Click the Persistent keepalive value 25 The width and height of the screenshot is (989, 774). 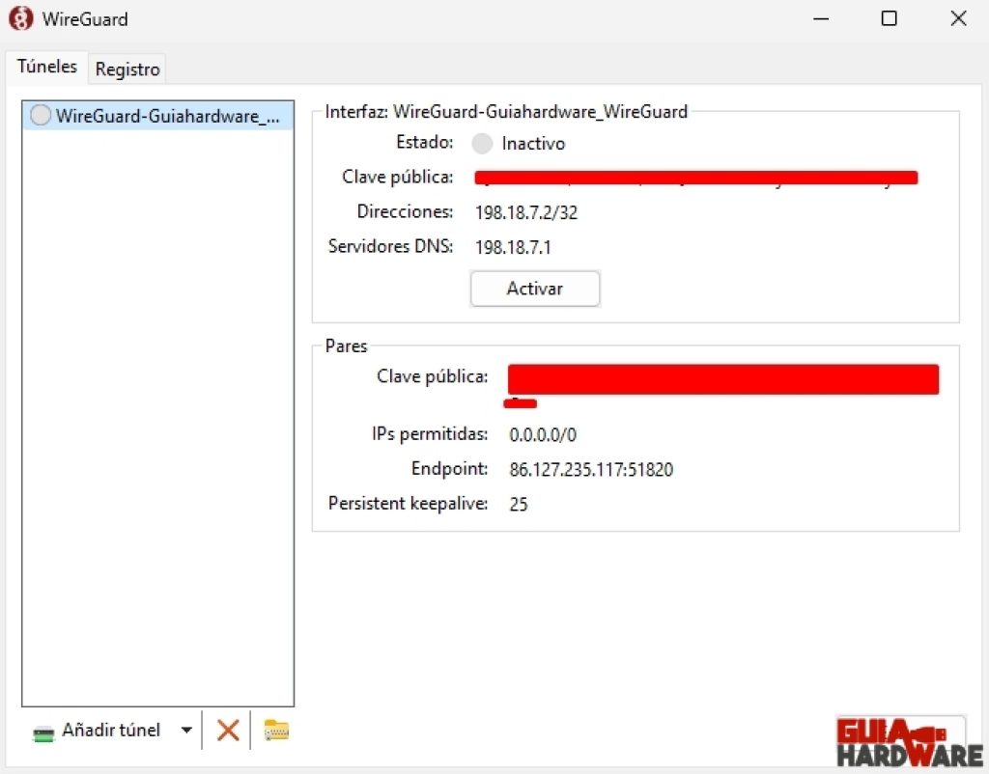(x=519, y=504)
